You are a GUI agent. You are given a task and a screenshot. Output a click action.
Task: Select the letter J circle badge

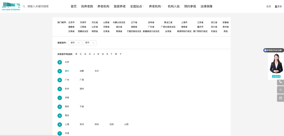coord(60,98)
